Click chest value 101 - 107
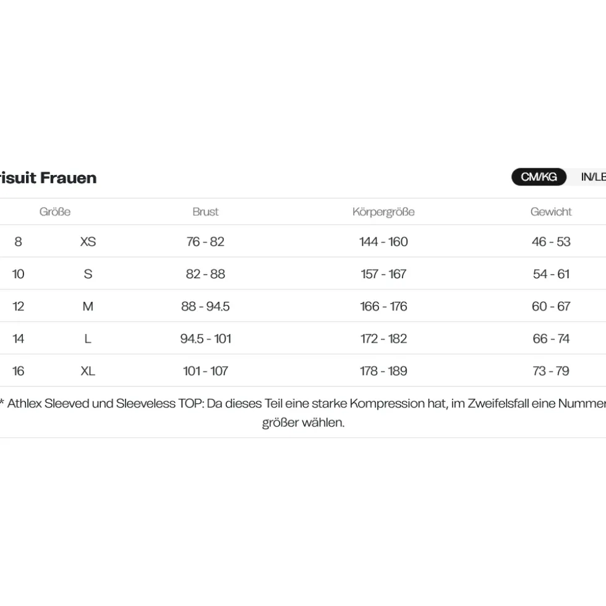 click(205, 371)
